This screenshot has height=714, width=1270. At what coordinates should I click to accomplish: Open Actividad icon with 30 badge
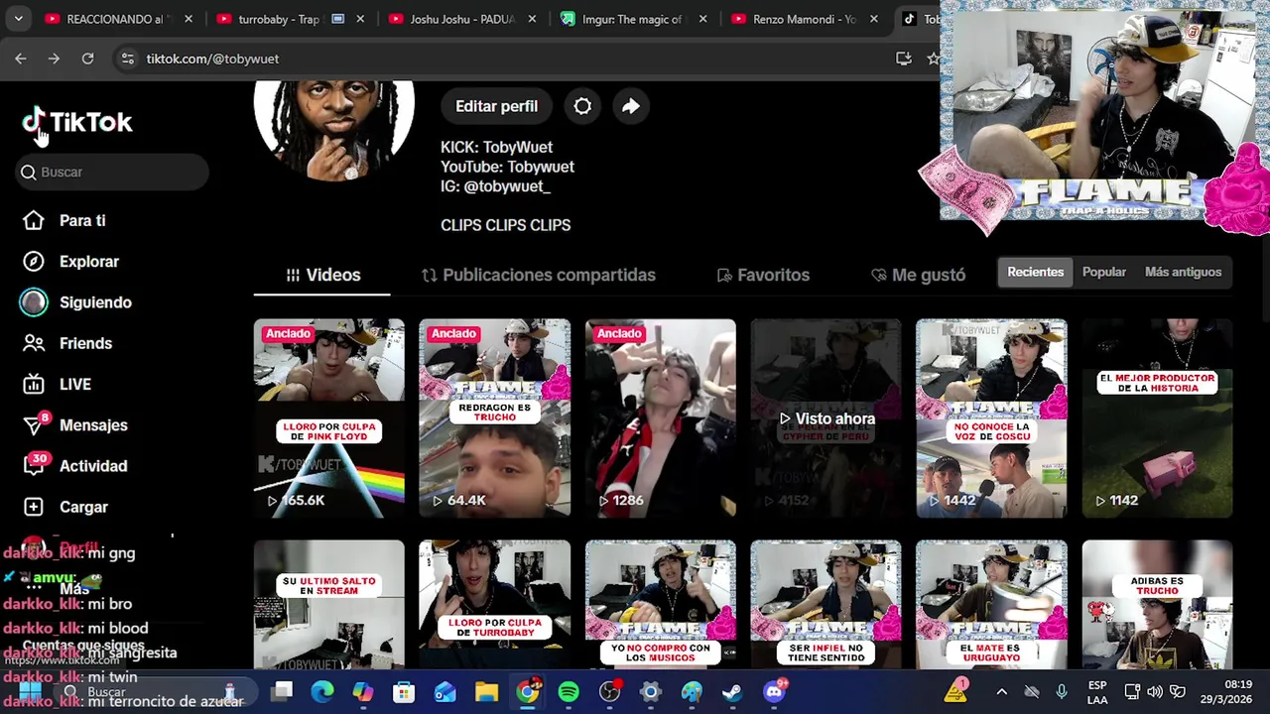tap(34, 465)
